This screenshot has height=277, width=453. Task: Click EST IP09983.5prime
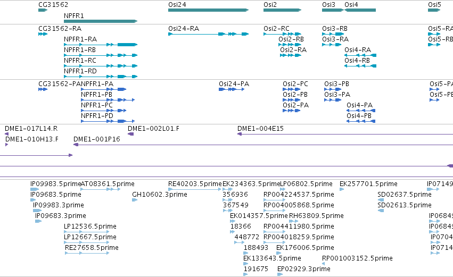[x=56, y=184]
